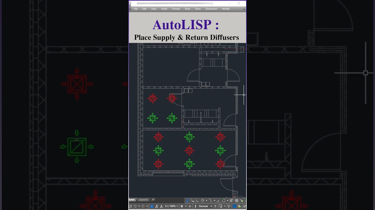Minimize the AutoCAD window
This screenshot has height=210, width=375.
coord(229,3)
